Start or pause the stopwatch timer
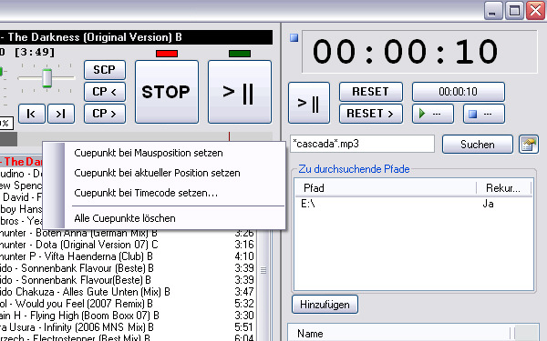 (309, 103)
